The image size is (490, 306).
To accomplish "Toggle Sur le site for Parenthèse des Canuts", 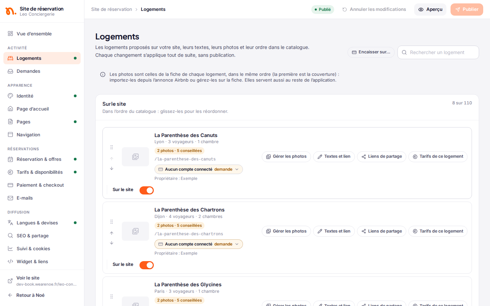I will point(147,190).
